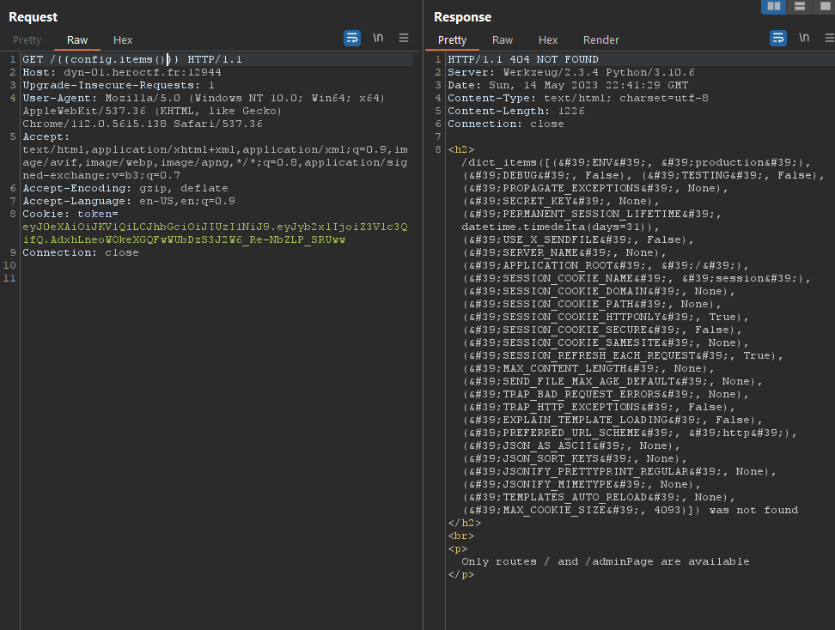The width and height of the screenshot is (835, 630).
Task: Click the closing '</p>' tag in the response
Action: pyautogui.click(x=461, y=575)
